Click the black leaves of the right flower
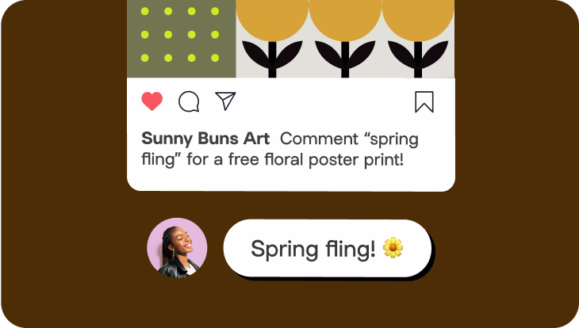 (418, 55)
